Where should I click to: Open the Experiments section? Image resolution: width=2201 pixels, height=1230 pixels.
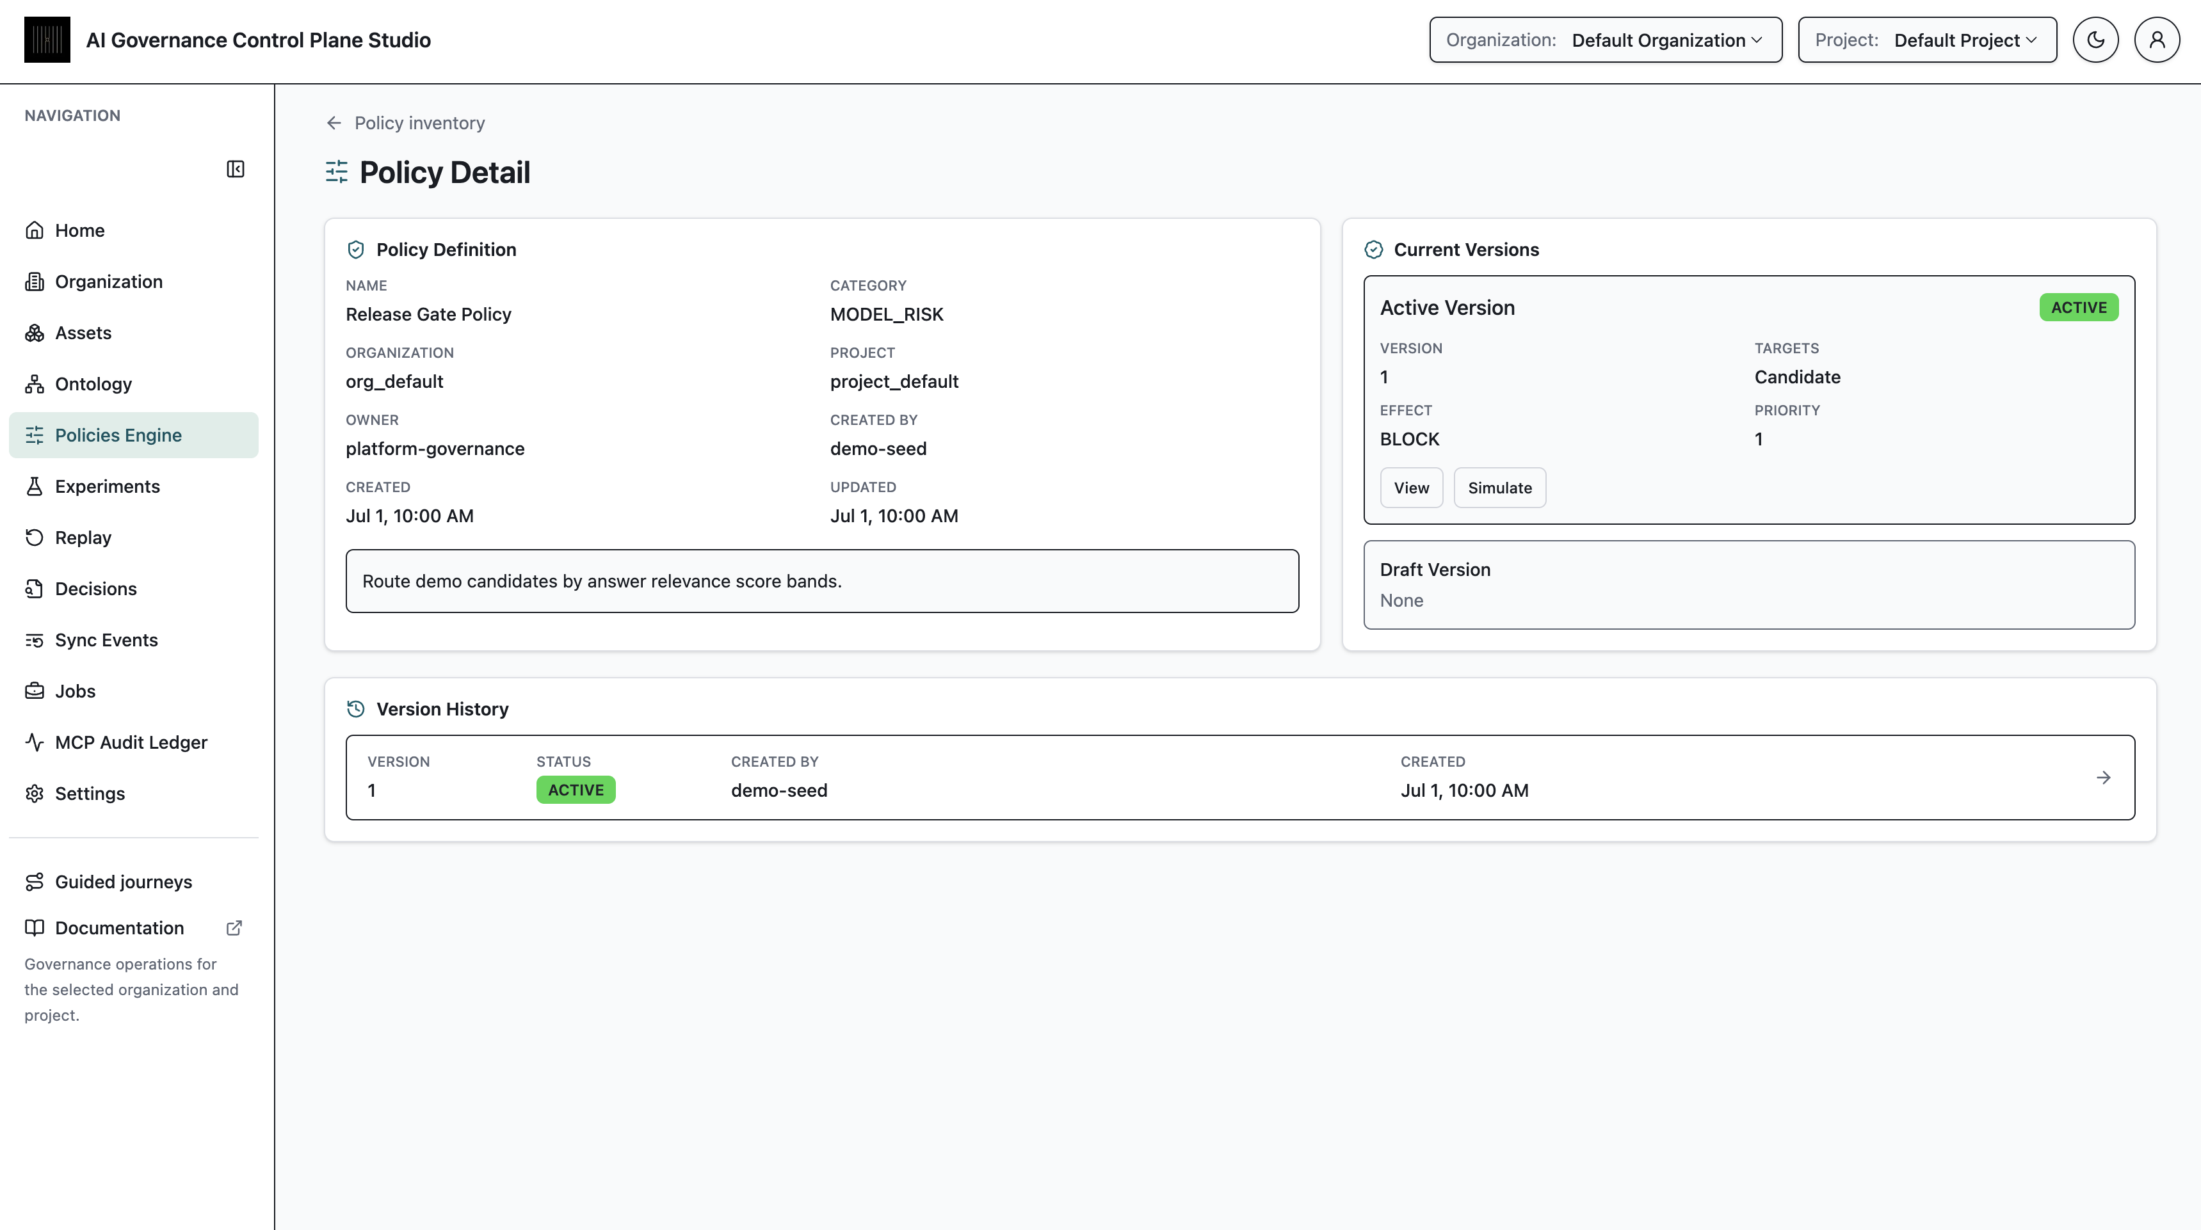pyautogui.click(x=133, y=487)
